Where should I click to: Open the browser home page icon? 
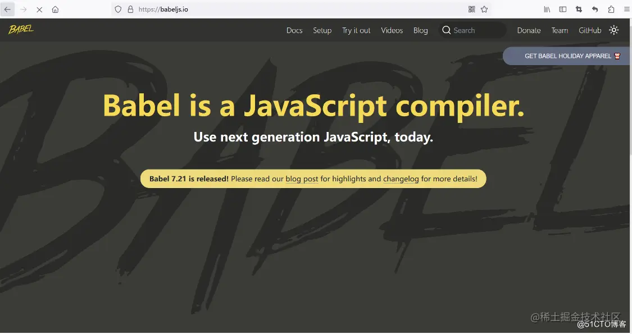[x=55, y=10]
